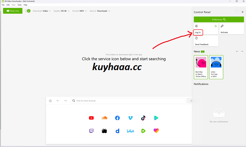246x147 pixels.
Task: Open the Tools menu
Action: coord(19,5)
